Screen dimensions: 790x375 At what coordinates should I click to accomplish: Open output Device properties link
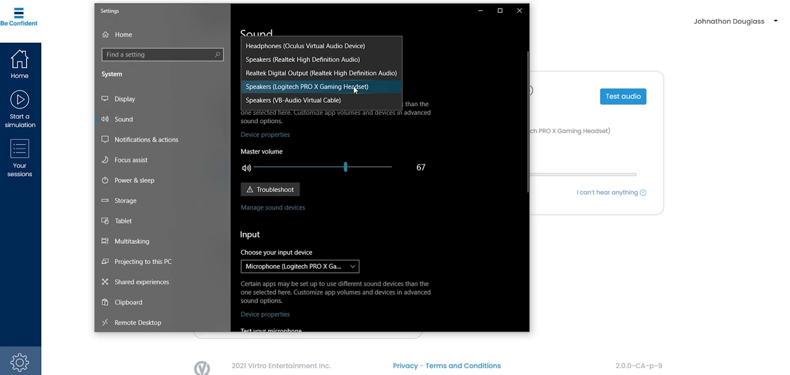click(265, 135)
